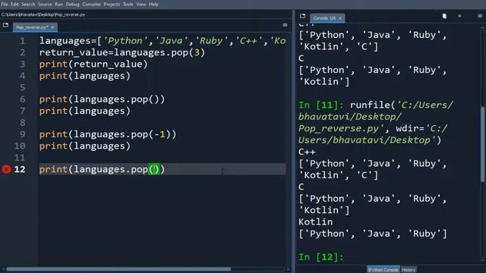Open the Search menu
The width and height of the screenshot is (486, 273).
coord(28,5)
